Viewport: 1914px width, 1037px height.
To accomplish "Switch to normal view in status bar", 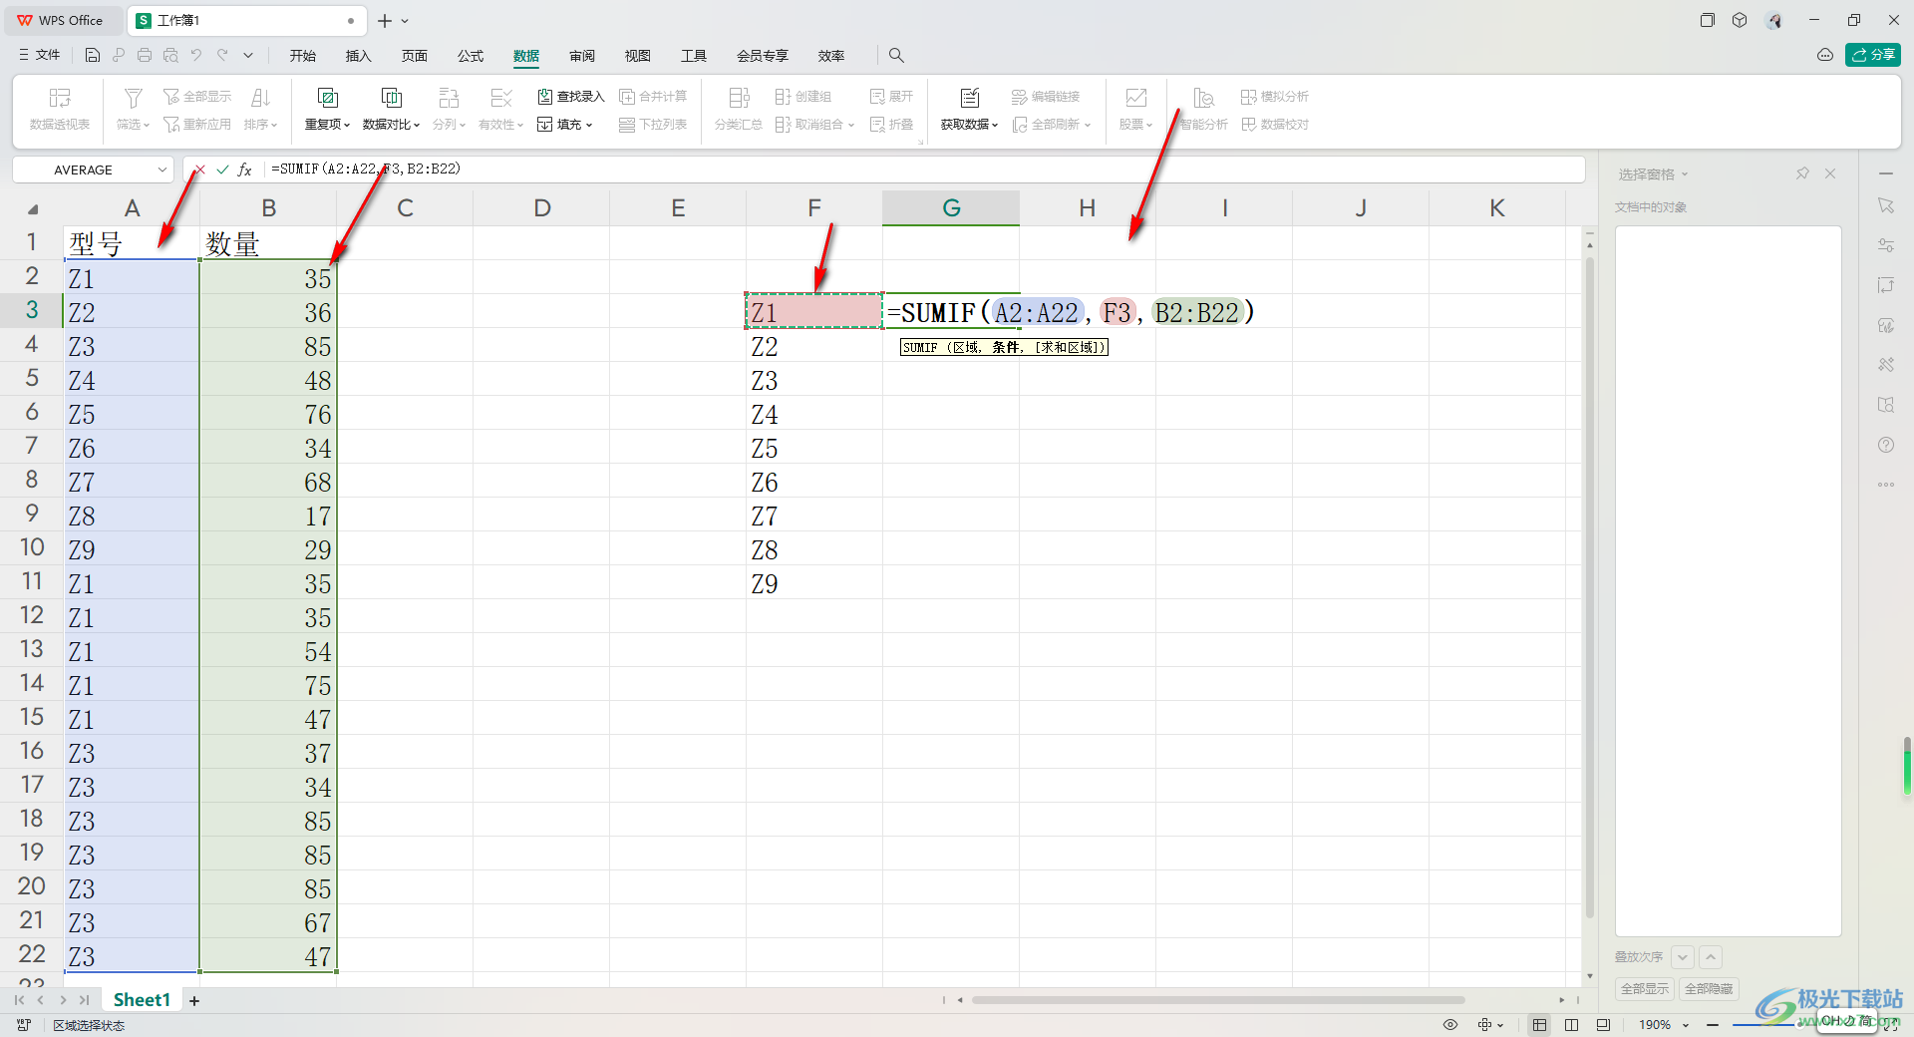I will (x=1540, y=1024).
